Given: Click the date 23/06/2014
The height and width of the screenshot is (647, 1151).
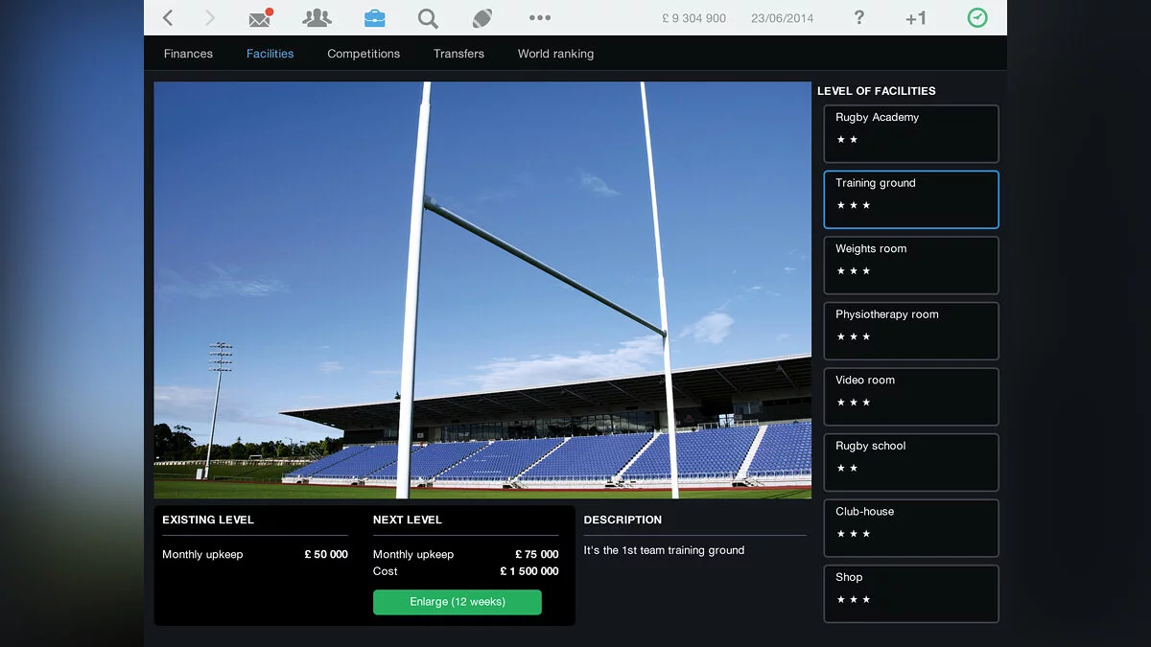Looking at the screenshot, I should 782,18.
